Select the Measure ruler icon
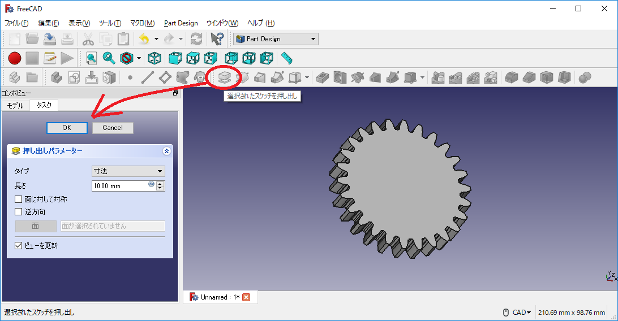 pyautogui.click(x=286, y=58)
